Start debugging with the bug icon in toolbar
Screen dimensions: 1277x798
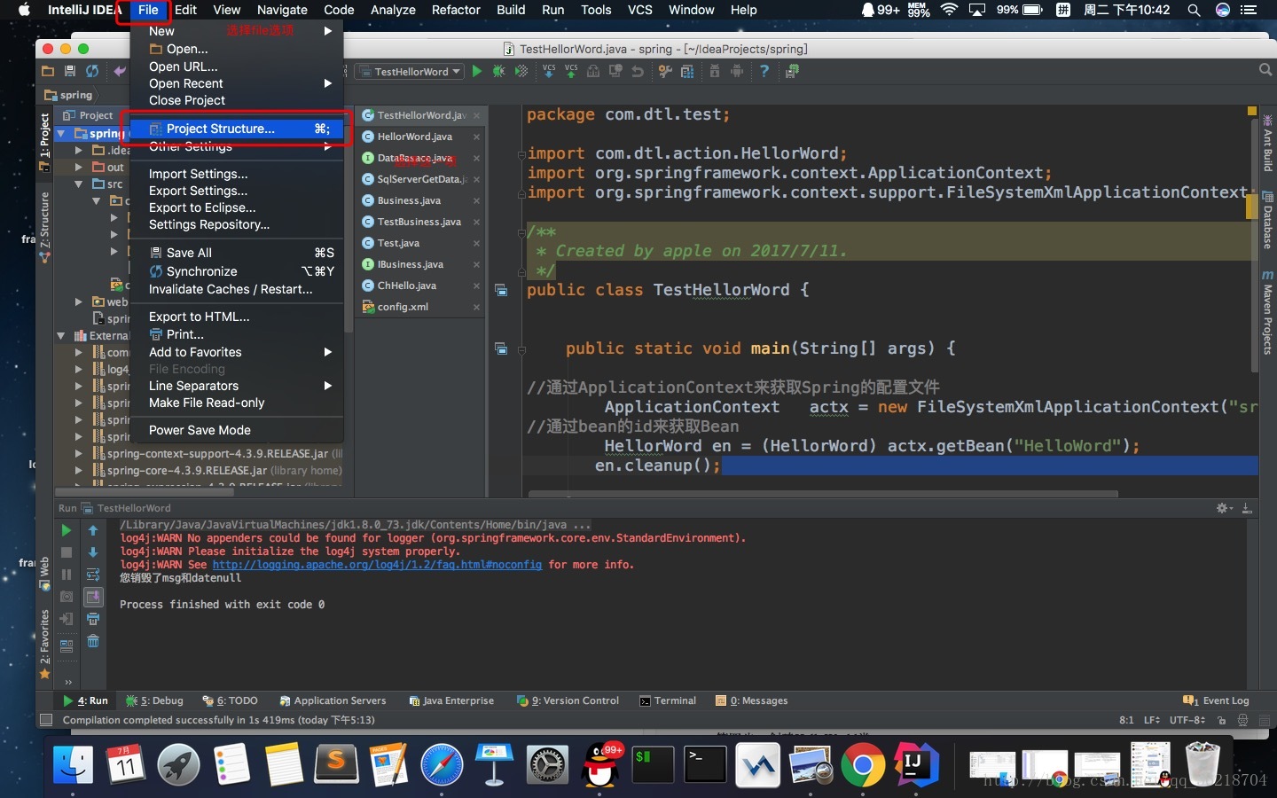click(x=498, y=71)
